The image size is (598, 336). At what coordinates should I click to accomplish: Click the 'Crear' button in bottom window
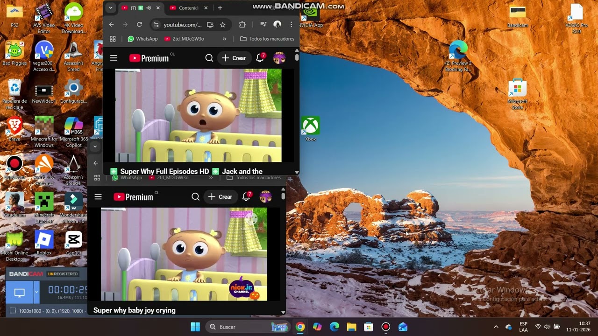(220, 197)
